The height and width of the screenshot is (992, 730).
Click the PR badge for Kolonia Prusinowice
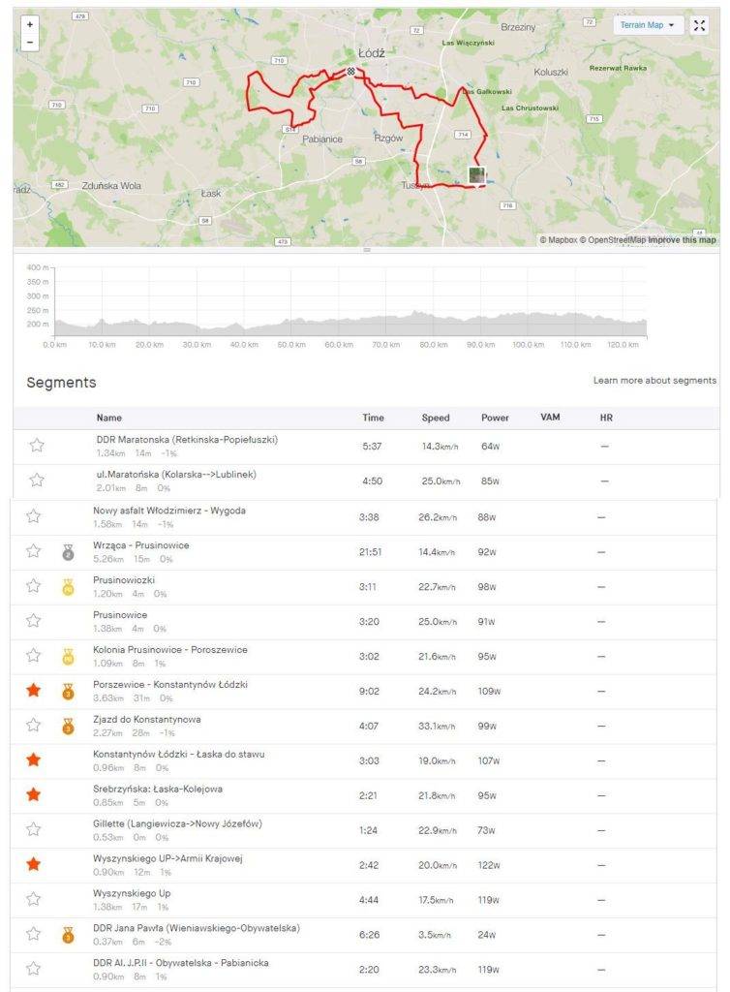click(68, 657)
